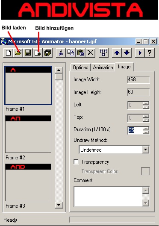Click the New document toolbar icon
Viewport: 159px width, 226px height.
click(x=8, y=53)
